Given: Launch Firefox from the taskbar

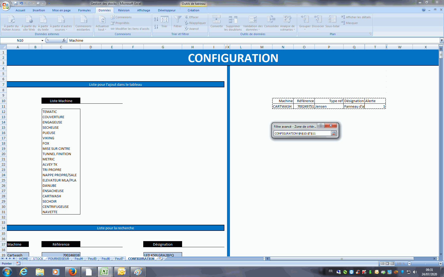Looking at the screenshot, I should (72, 272).
